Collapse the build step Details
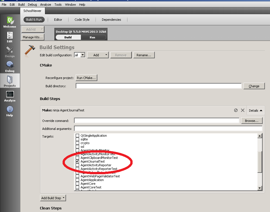 (x=255, y=110)
